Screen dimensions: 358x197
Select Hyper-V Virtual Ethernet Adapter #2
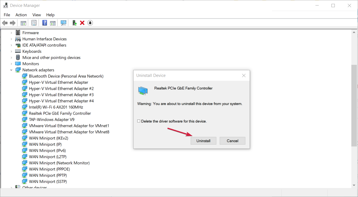tap(61, 88)
